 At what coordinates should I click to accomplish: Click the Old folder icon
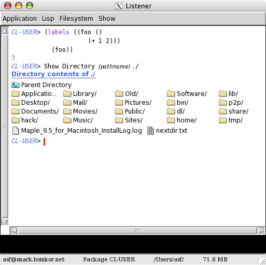pos(119,94)
